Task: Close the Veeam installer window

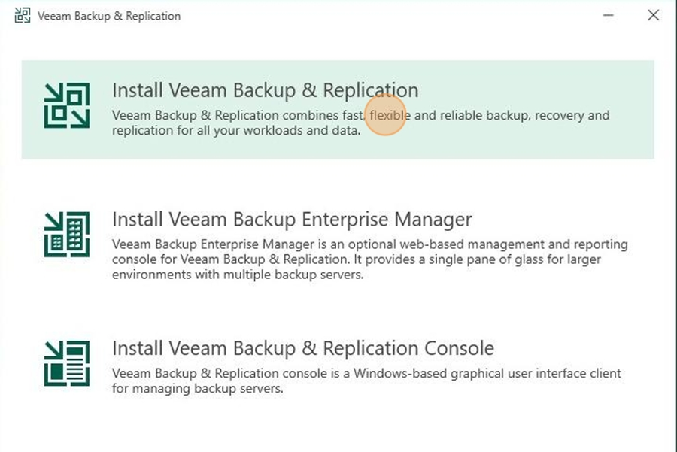Action: pyautogui.click(x=653, y=15)
